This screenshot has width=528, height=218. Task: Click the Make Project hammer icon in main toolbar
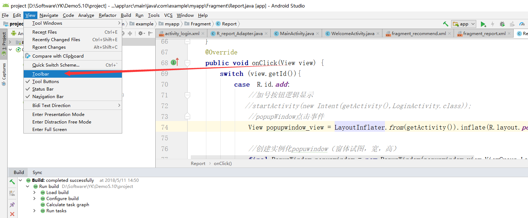pos(446,24)
